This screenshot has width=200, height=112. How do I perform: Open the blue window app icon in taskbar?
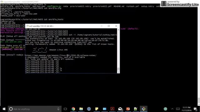pyautogui.click(x=104, y=109)
